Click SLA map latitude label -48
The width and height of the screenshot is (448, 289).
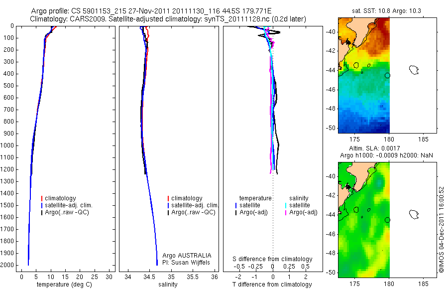(331, 253)
